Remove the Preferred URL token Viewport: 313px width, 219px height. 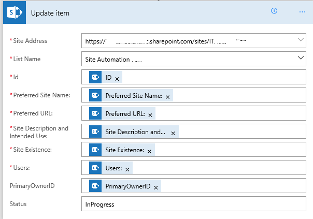(x=150, y=114)
